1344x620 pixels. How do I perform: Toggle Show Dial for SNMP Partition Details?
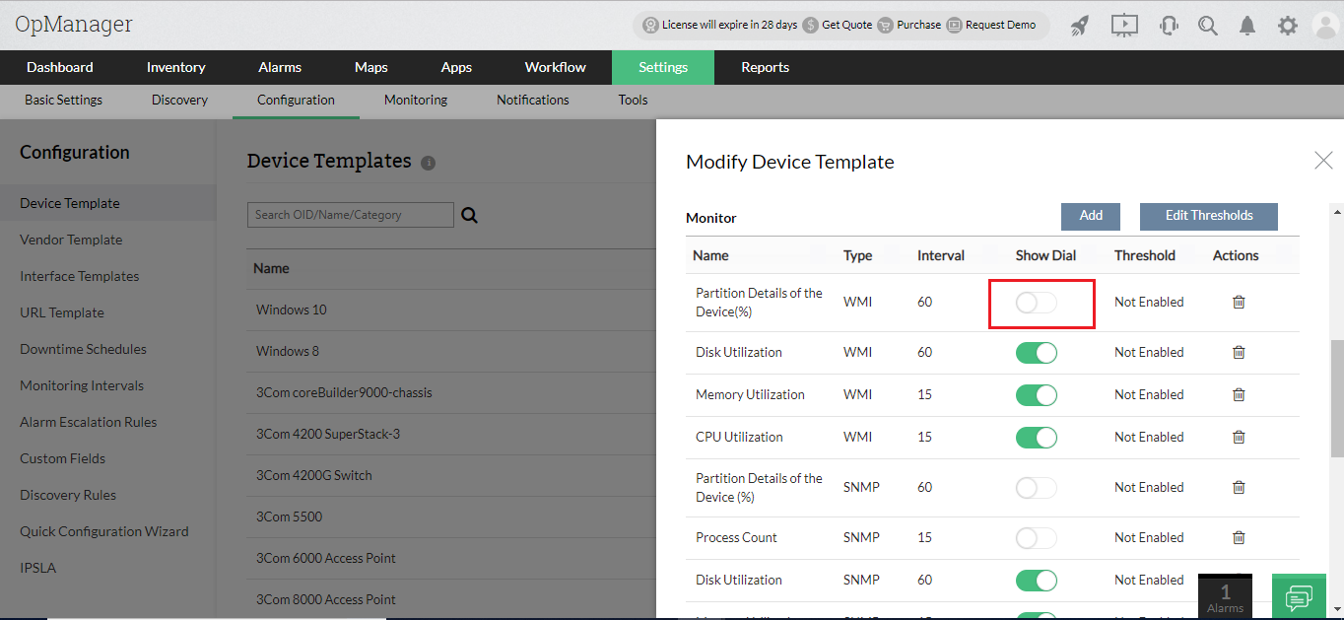(1037, 488)
